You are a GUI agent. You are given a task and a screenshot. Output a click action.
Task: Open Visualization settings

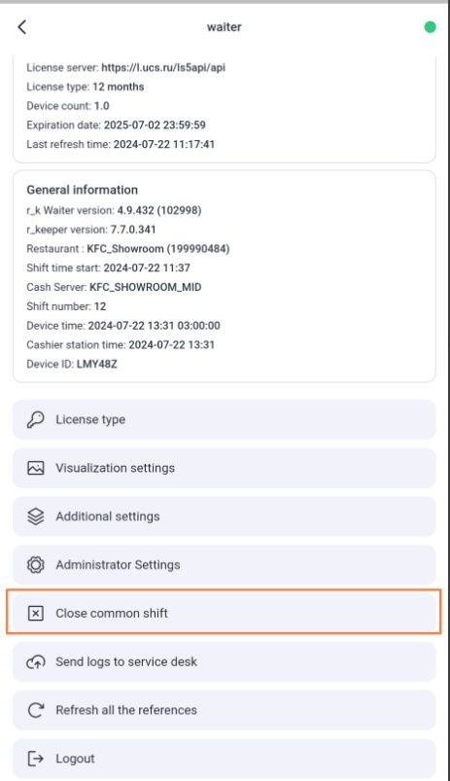tap(224, 468)
